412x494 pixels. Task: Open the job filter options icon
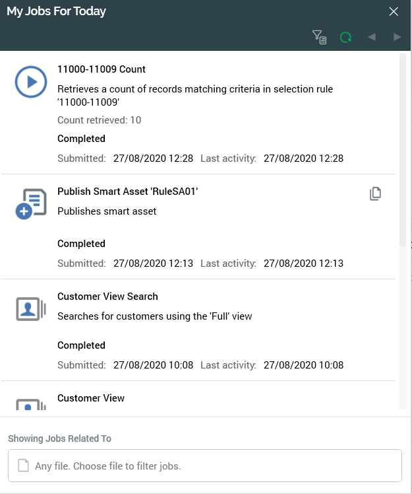click(x=319, y=38)
